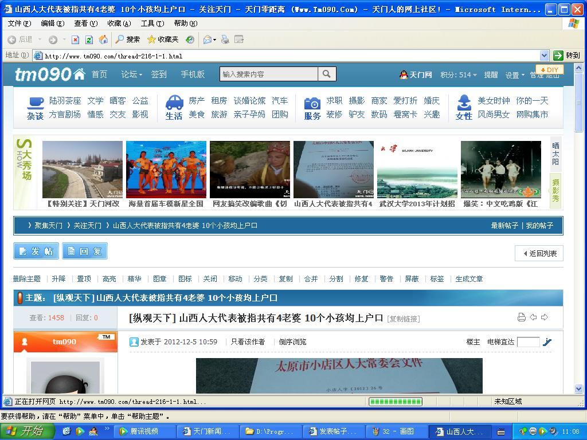
Task: Open the IE Favorites (收藏夹) panel
Action: point(163,40)
